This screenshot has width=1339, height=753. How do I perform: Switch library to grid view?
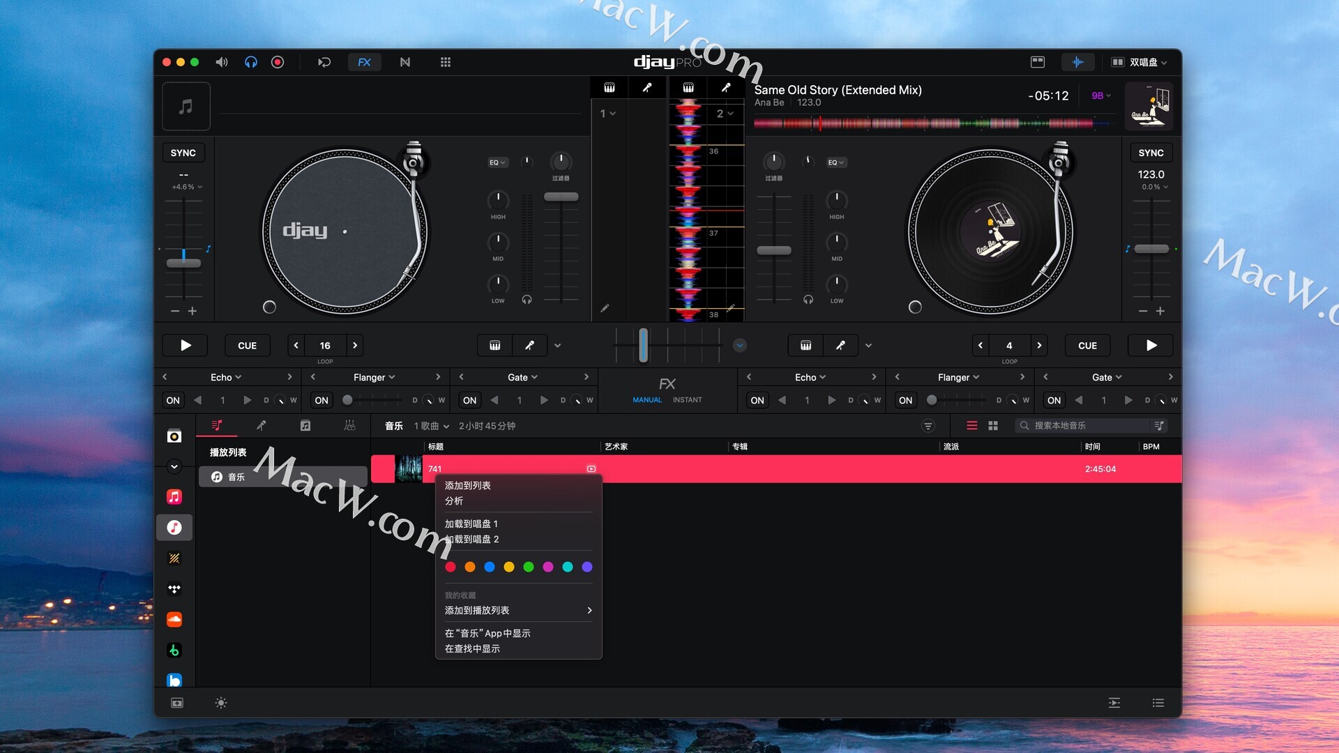[x=993, y=425]
